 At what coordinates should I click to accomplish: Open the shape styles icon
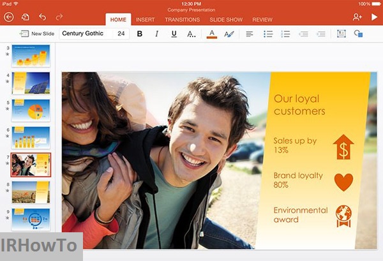(358, 34)
